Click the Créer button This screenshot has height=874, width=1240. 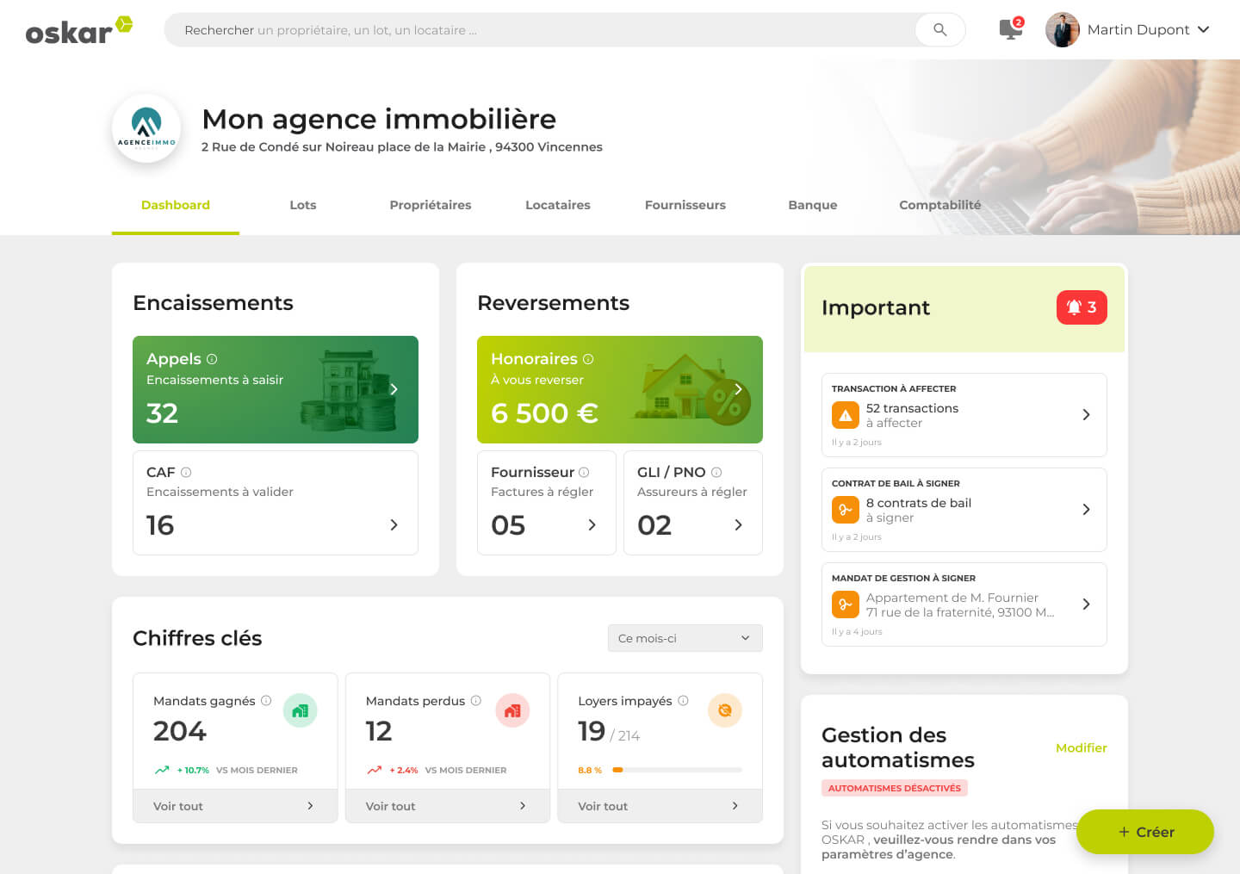[x=1145, y=832]
